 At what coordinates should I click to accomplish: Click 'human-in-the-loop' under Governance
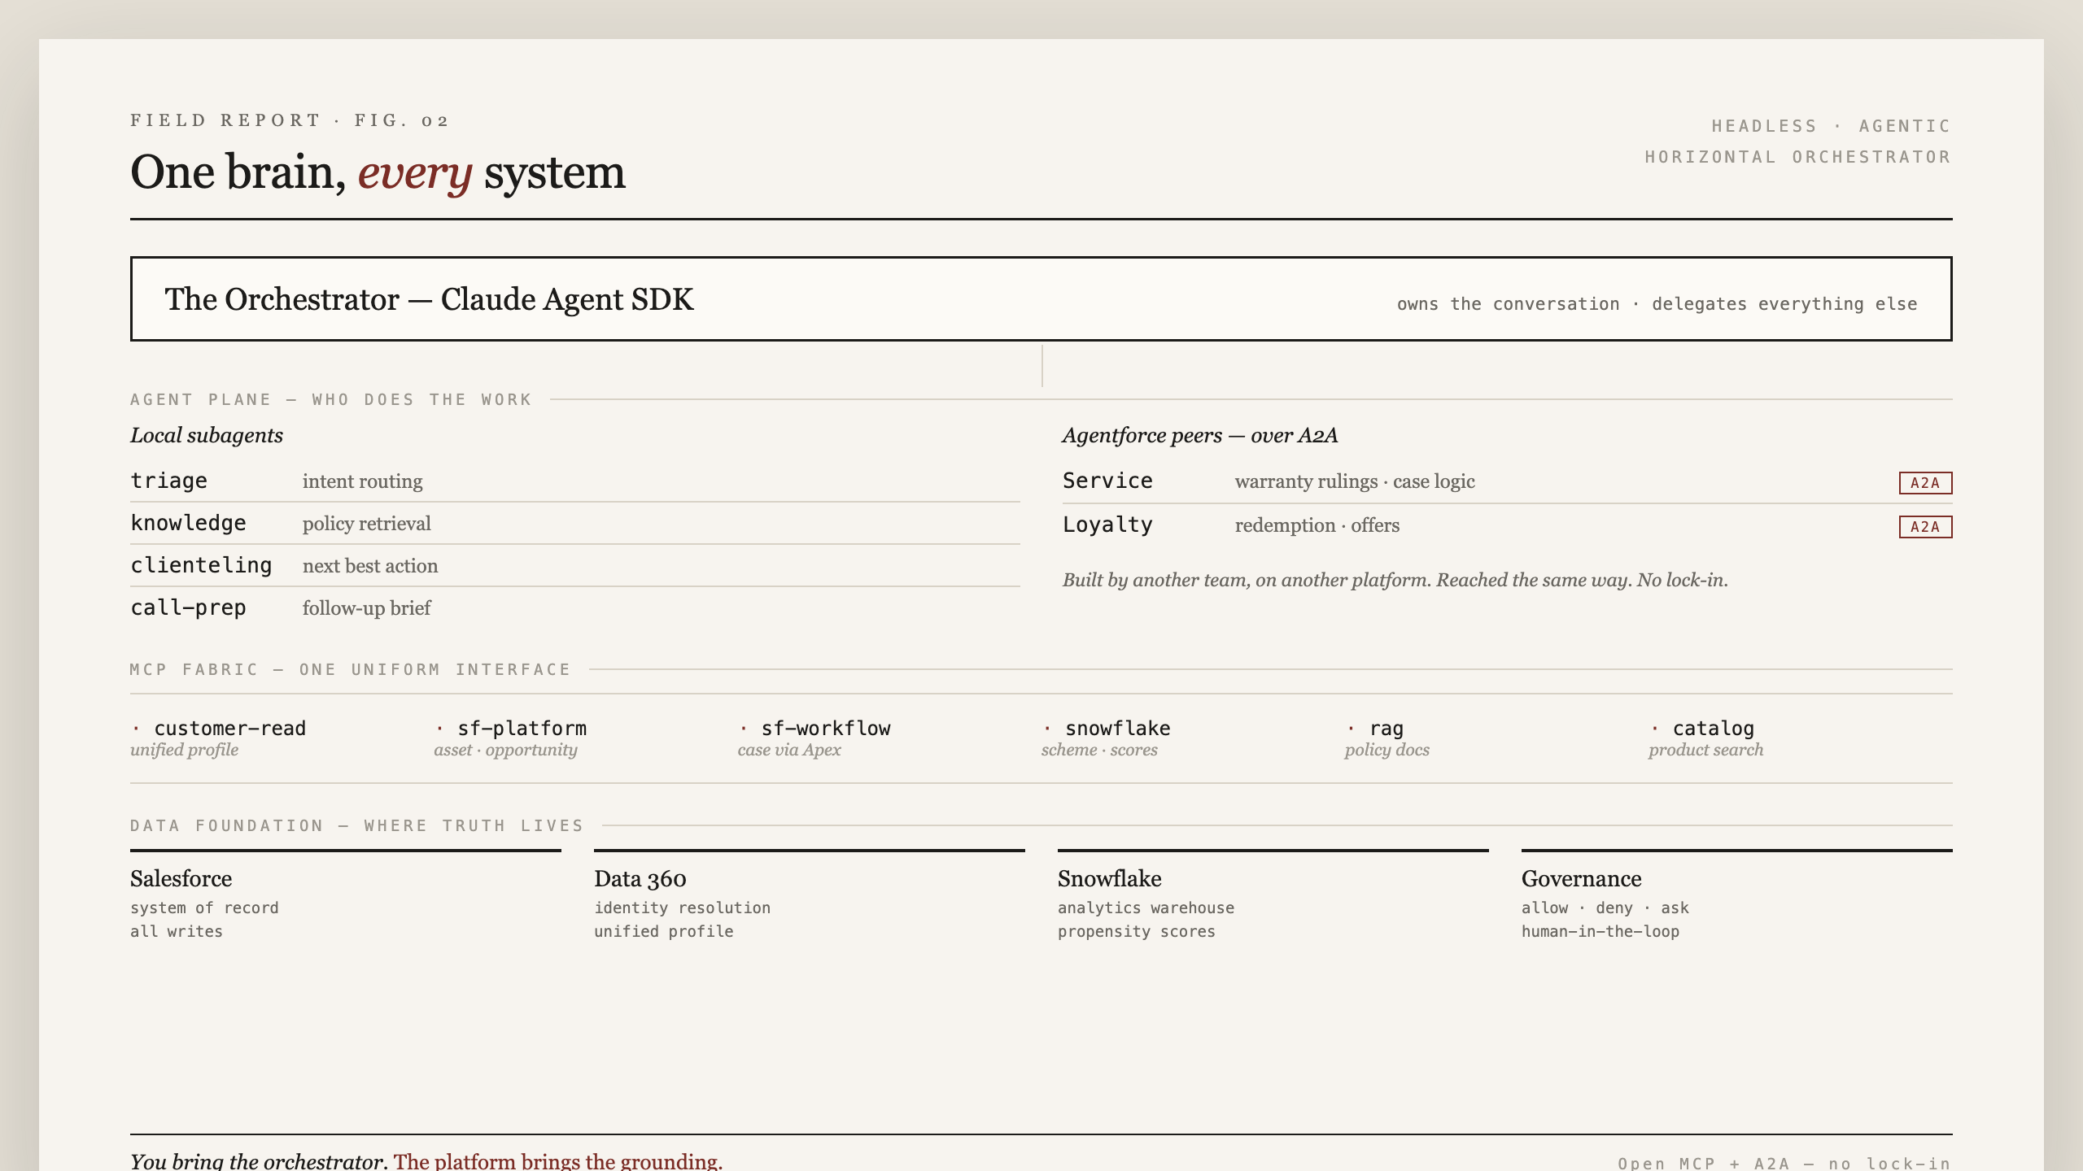(x=1600, y=931)
